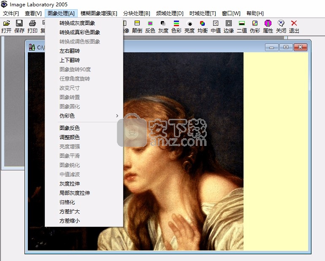Click grayed 任意角度旋转 entry
Image resolution: width=325 pixels, height=261 pixels.
pos(84,79)
